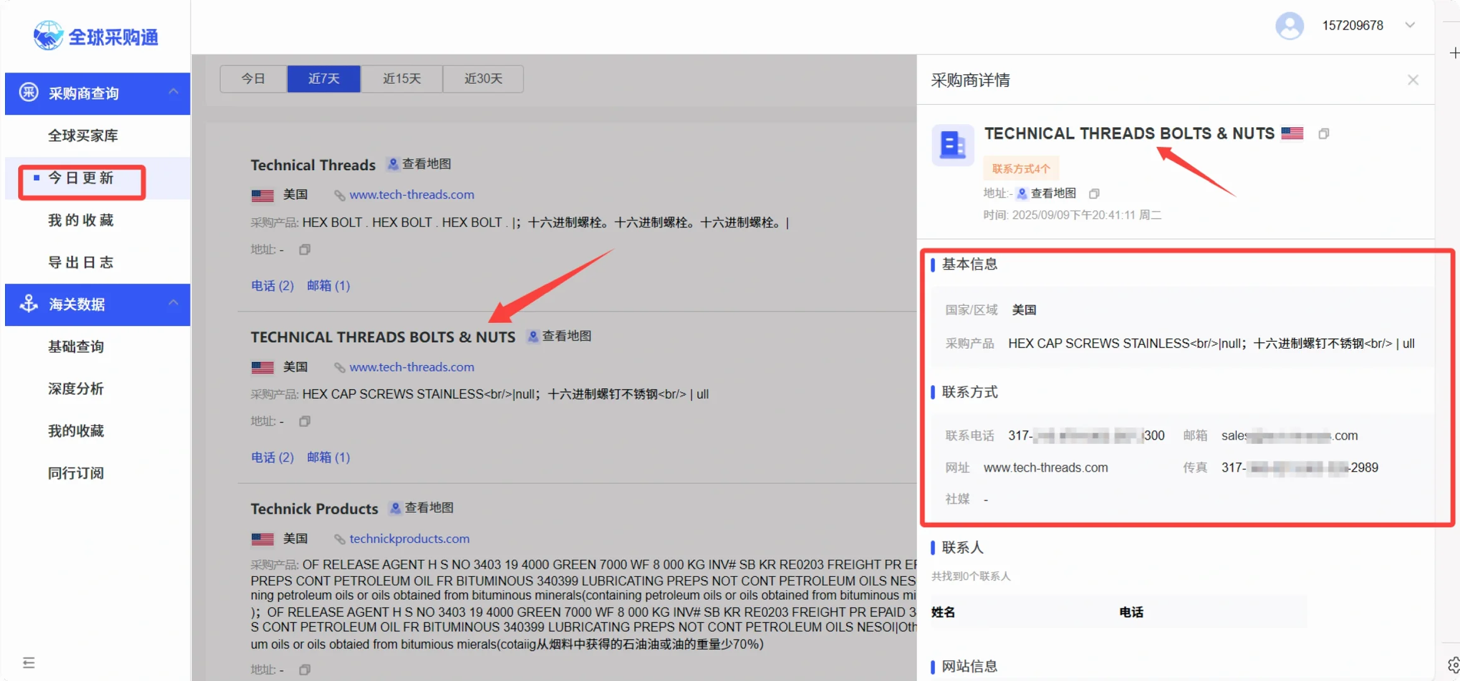Copy the address of the Technical Threads entry
Viewport: 1460px width, 681px height.
pyautogui.click(x=305, y=250)
